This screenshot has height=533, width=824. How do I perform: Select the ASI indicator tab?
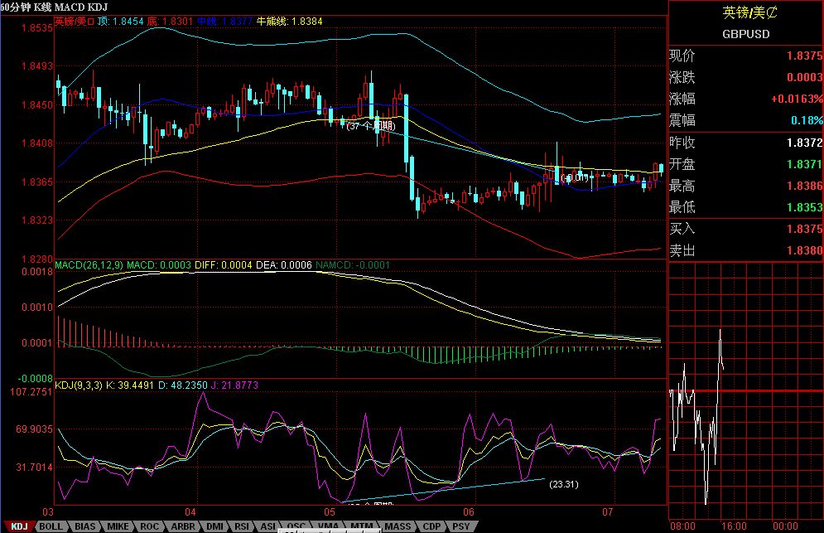pos(267,526)
